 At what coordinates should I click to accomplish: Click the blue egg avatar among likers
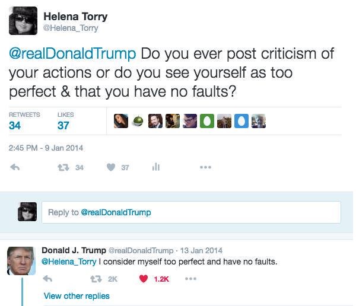point(241,121)
